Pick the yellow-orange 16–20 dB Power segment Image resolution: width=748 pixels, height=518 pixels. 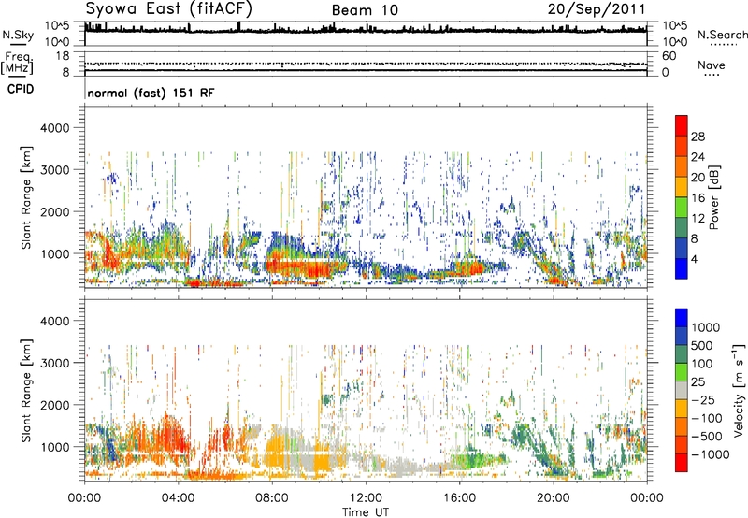point(682,187)
